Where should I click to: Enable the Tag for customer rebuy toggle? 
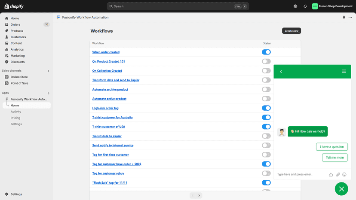pyautogui.click(x=266, y=173)
